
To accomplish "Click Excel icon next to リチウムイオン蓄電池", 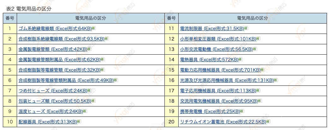I will (268, 122).
